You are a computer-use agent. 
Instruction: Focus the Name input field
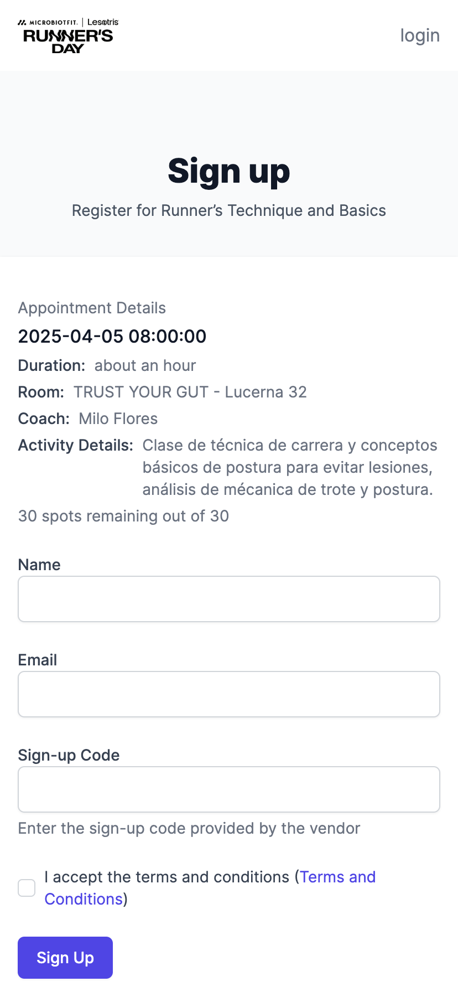coord(229,599)
